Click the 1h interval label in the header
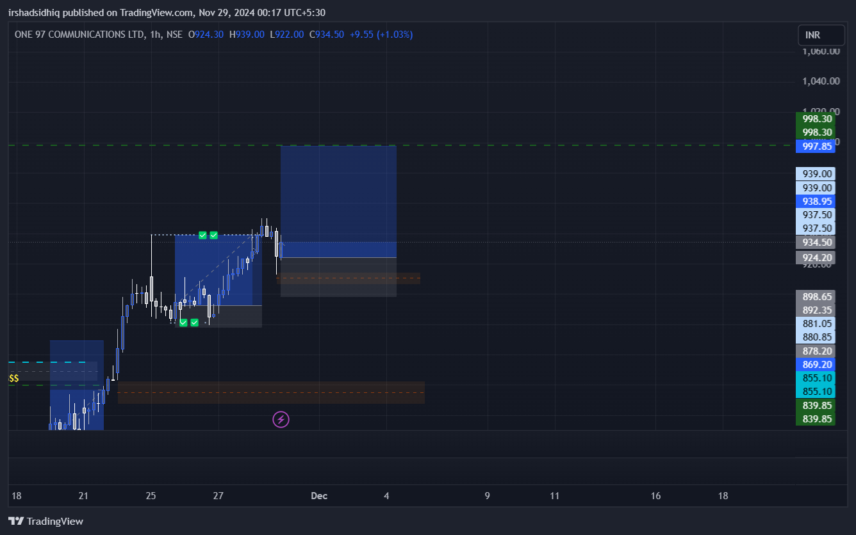This screenshot has height=535, width=856. (x=155, y=35)
